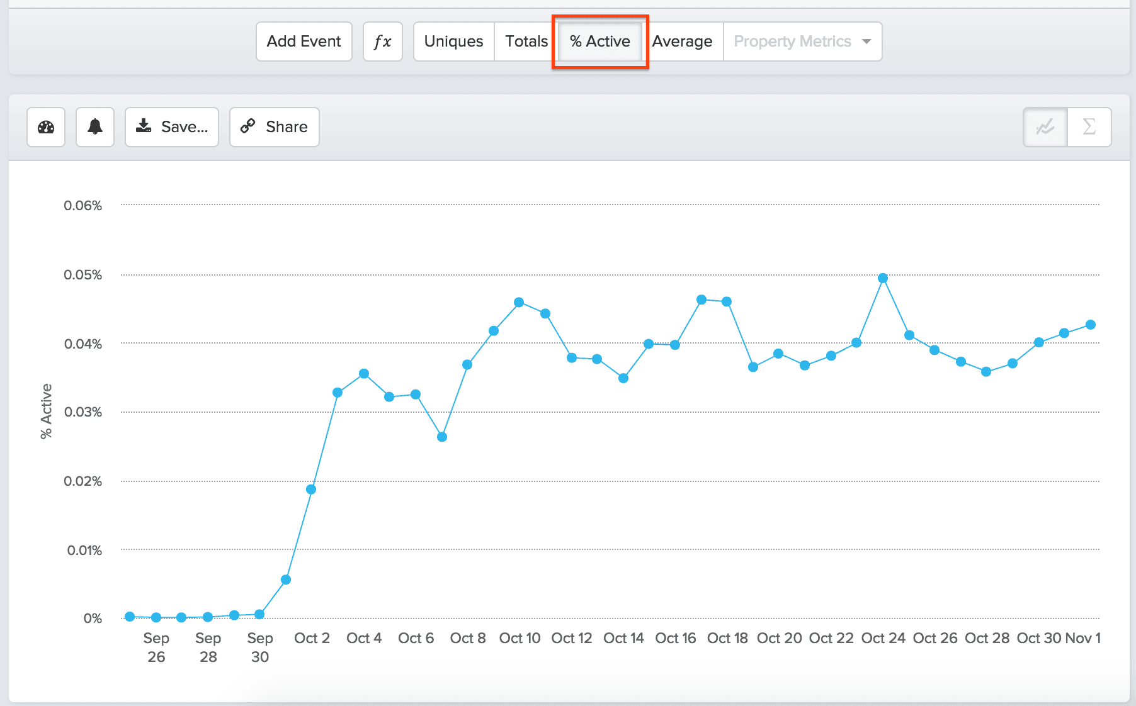The width and height of the screenshot is (1136, 706).
Task: Click the Save download icon
Action: point(144,126)
